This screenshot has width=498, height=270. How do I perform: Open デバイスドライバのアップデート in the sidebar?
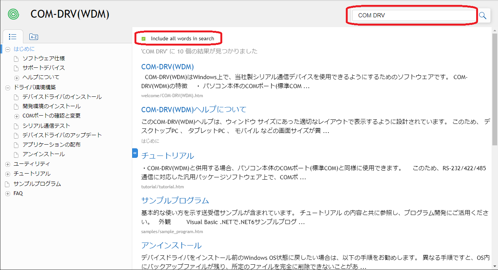(x=62, y=135)
